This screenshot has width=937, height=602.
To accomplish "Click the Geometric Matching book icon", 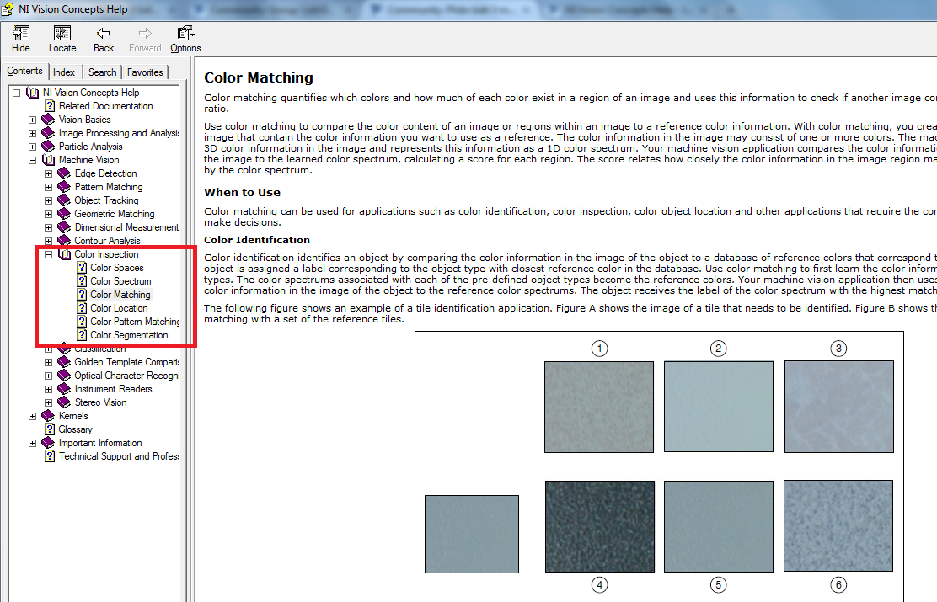I will point(64,214).
